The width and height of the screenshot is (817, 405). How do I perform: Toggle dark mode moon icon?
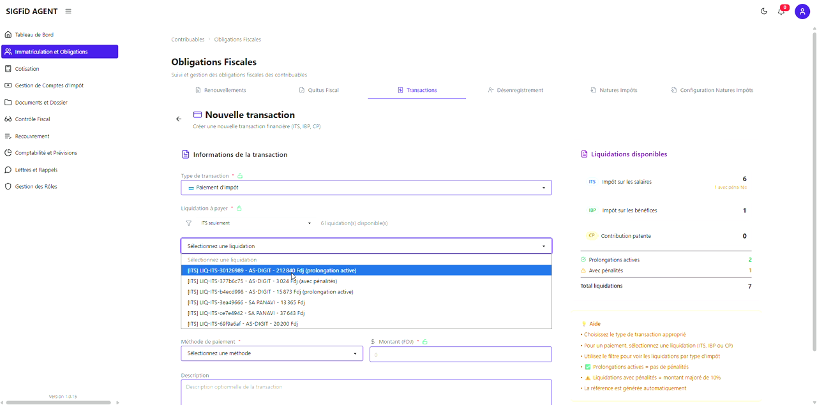(x=764, y=11)
